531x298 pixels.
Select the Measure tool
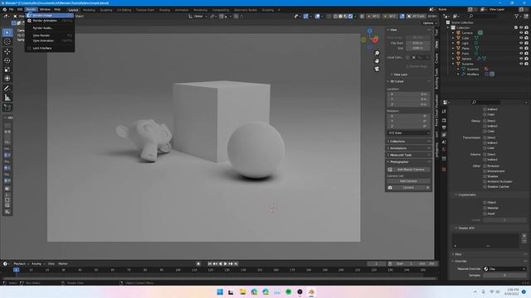point(7,98)
